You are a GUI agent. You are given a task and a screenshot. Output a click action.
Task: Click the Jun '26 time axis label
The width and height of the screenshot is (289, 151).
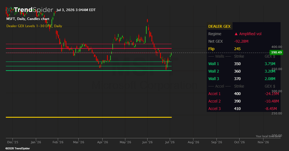147,142
